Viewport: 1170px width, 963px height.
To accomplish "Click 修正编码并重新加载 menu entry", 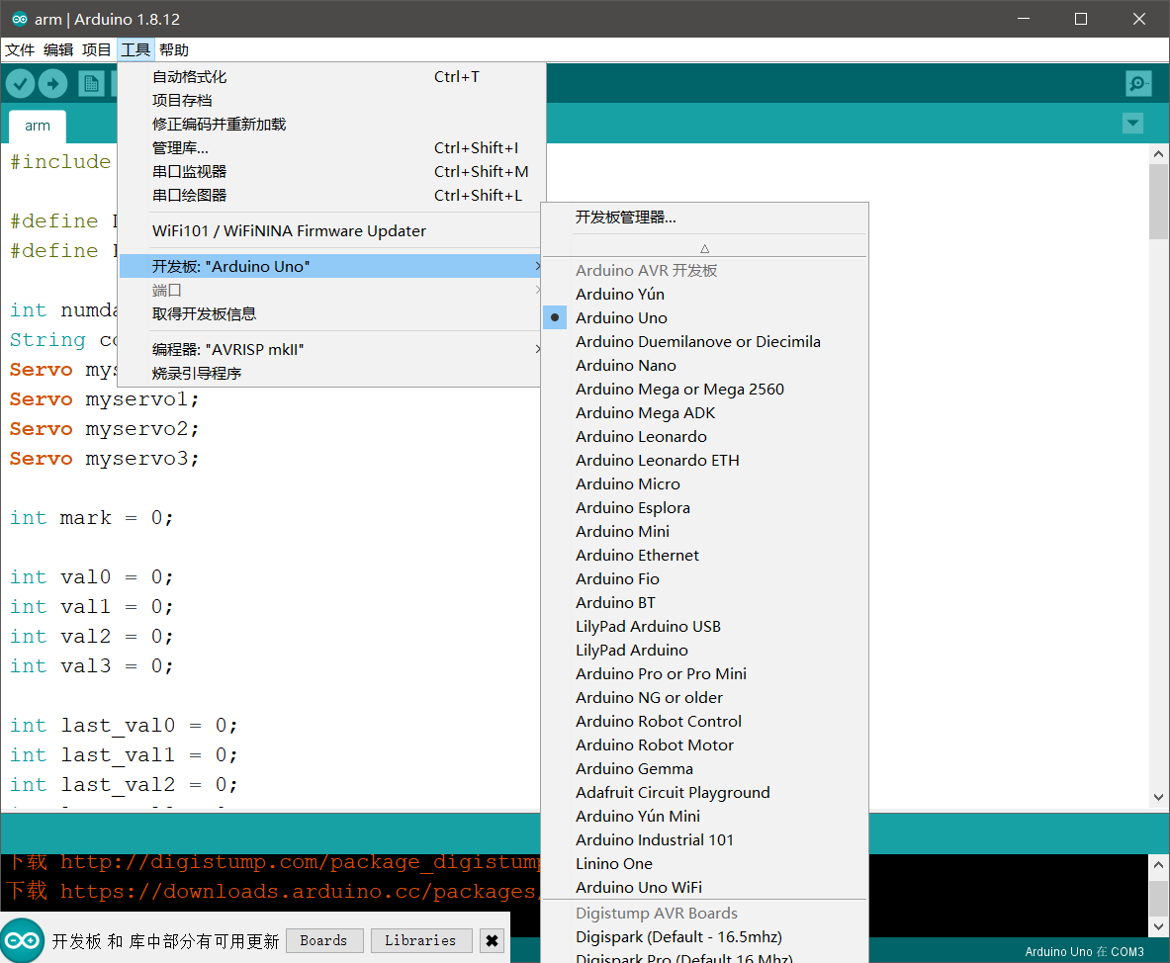I will [x=329, y=125].
